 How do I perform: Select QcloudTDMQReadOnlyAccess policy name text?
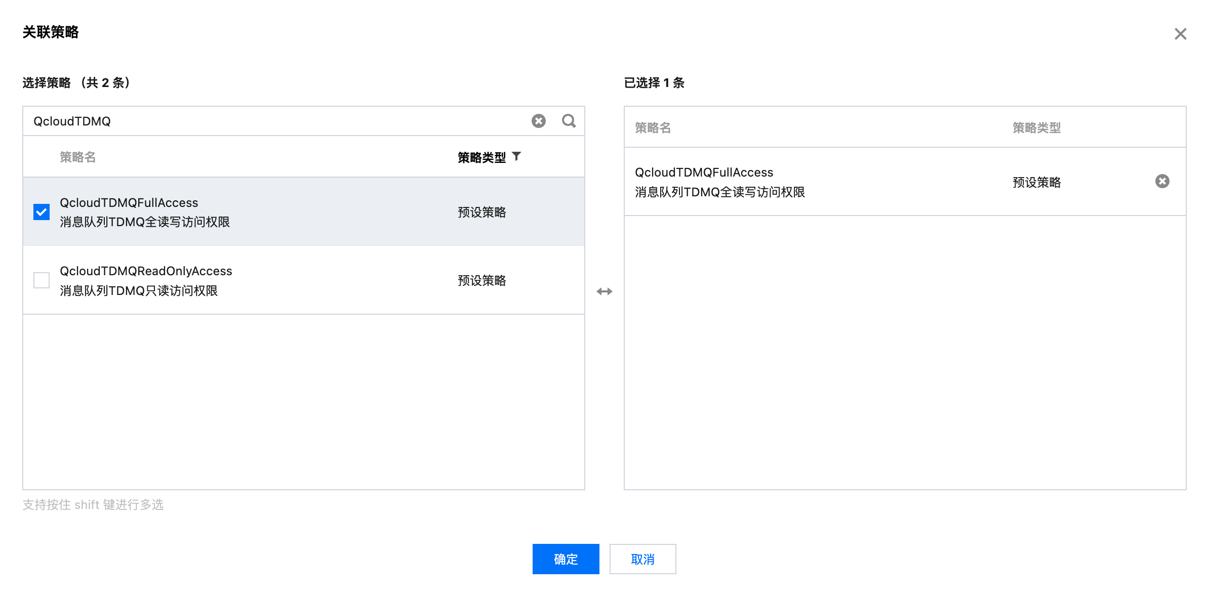click(x=146, y=271)
